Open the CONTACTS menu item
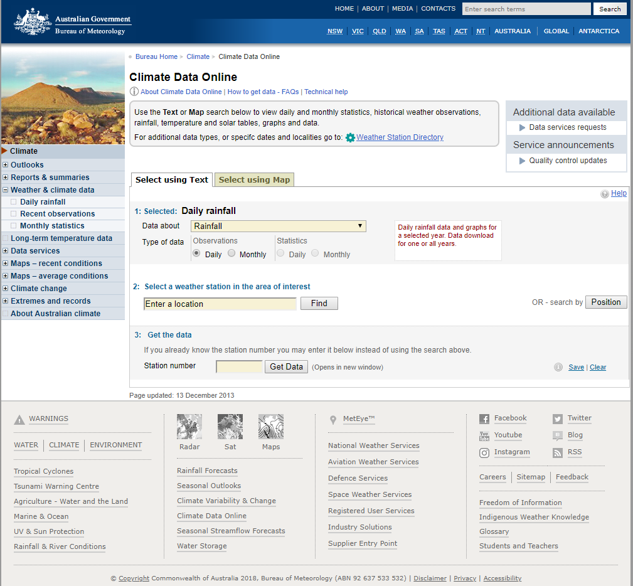This screenshot has width=633, height=586. coord(438,8)
